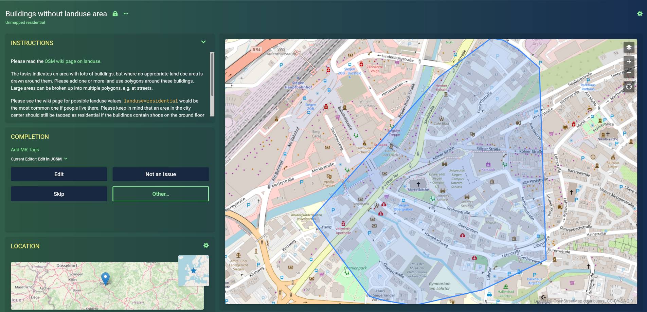This screenshot has width=647, height=312.
Task: Click the Amts- und Landgericht scales icon
Action: click(238, 256)
